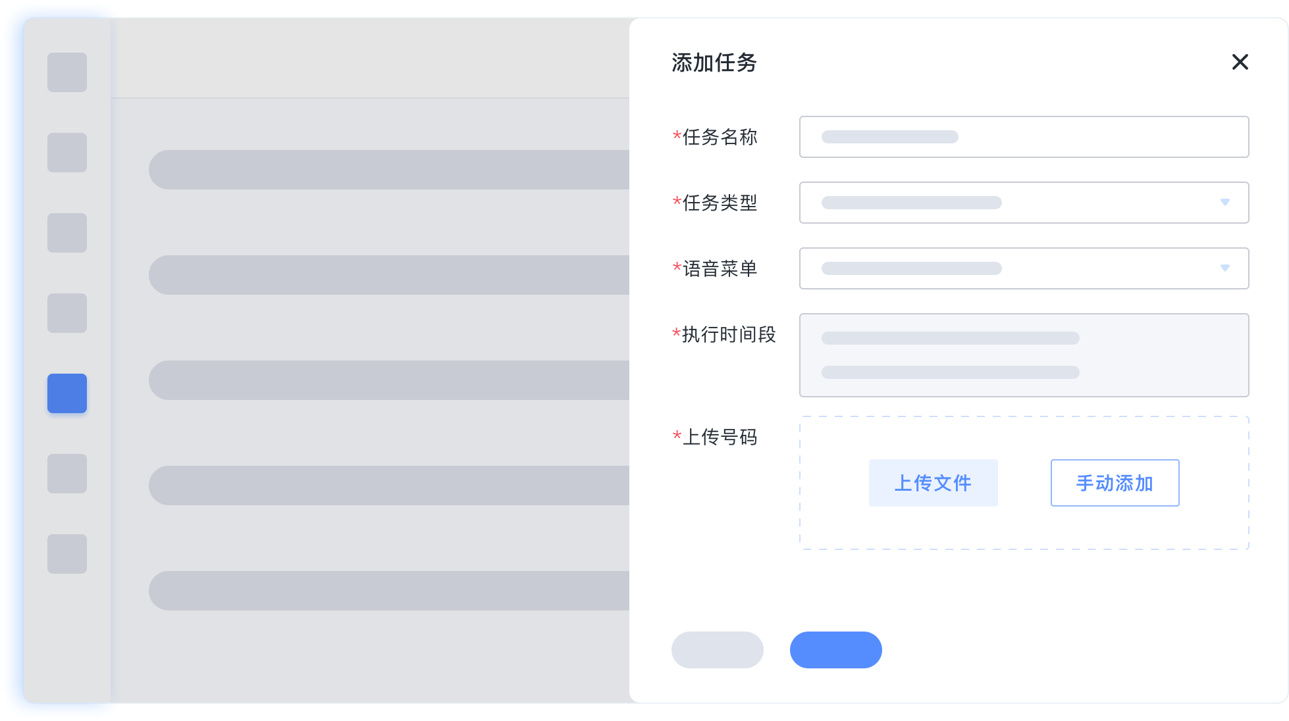Expand the 语音菜单 dropdown arrow
This screenshot has height=721, width=1289.
click(1224, 268)
